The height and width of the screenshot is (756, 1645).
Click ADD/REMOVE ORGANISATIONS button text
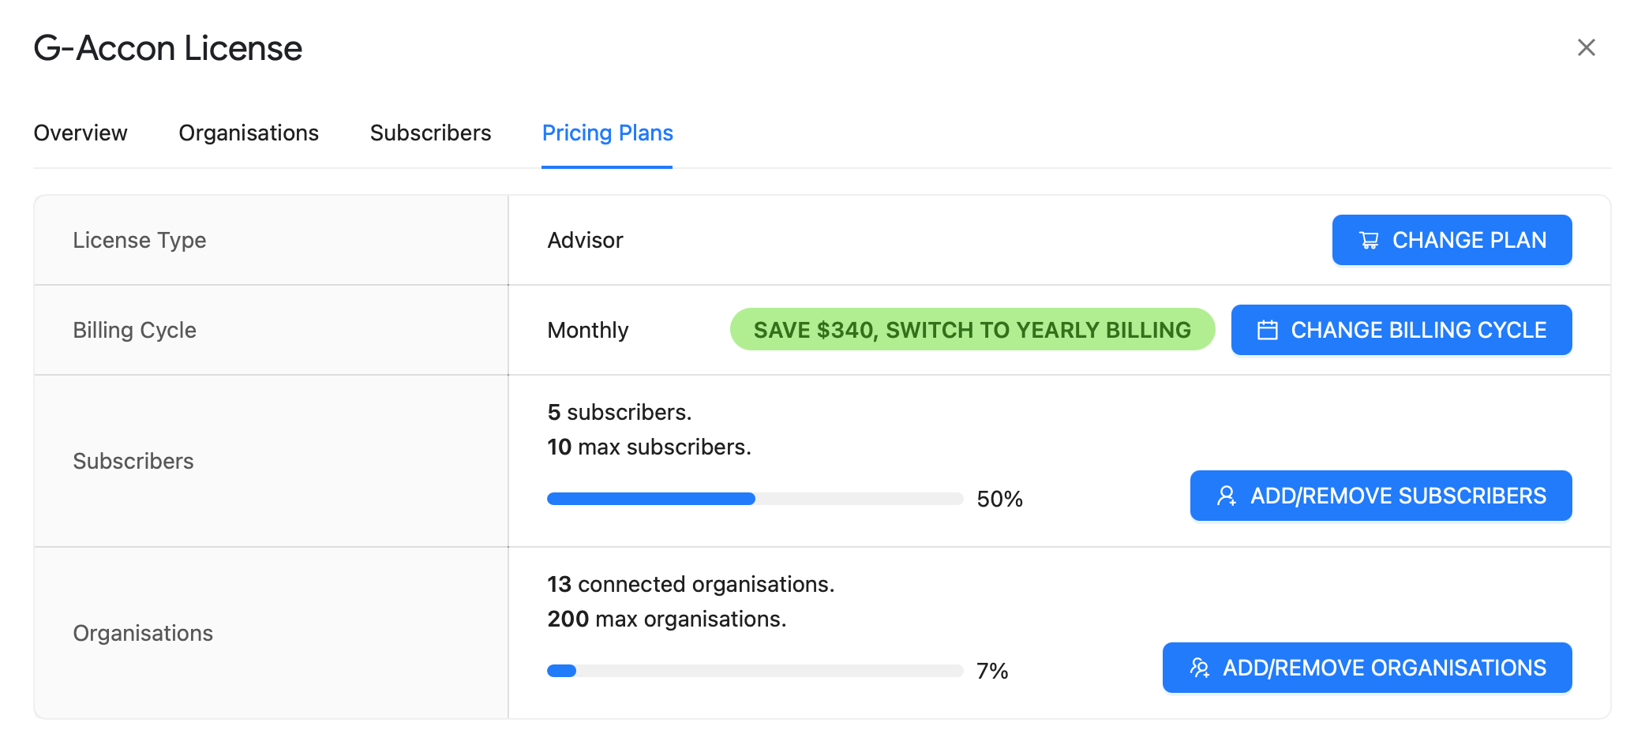click(1385, 668)
